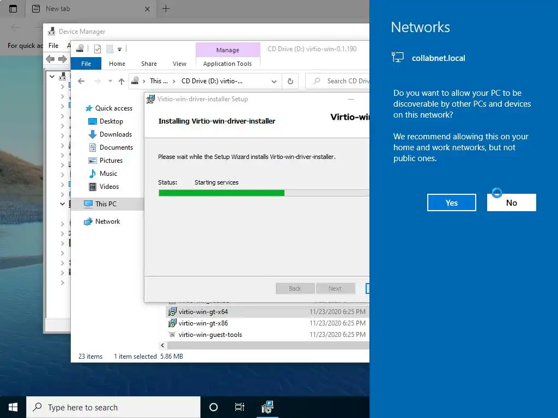The image size is (558, 418).
Task: Click virtio-win-guest-tools file icon
Action: [172, 335]
